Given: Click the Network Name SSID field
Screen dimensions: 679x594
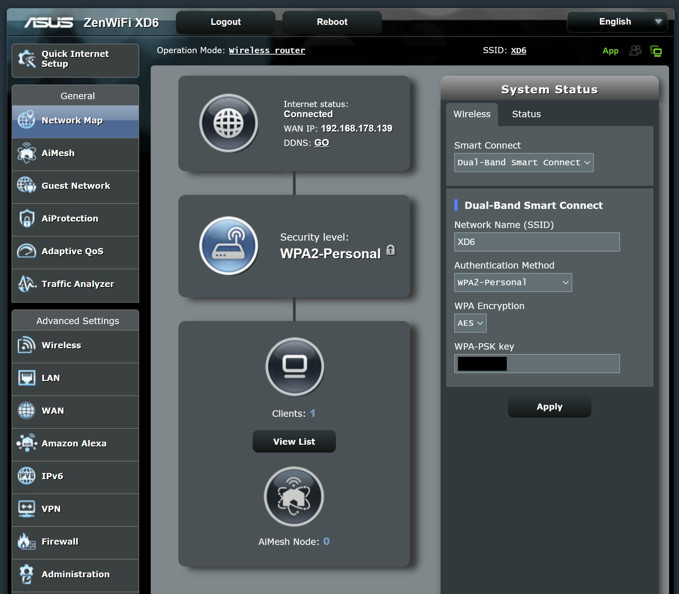Looking at the screenshot, I should pos(536,242).
